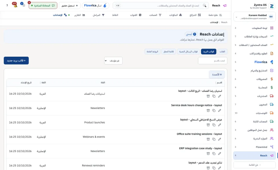Switch to the قائمة الحظر tab
Screen dimensions: 278x170
[169, 51]
